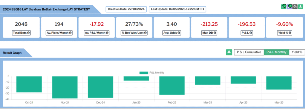This screenshot has width=306, height=111.
Task: Click the Max DD label
Action: (x=209, y=33)
